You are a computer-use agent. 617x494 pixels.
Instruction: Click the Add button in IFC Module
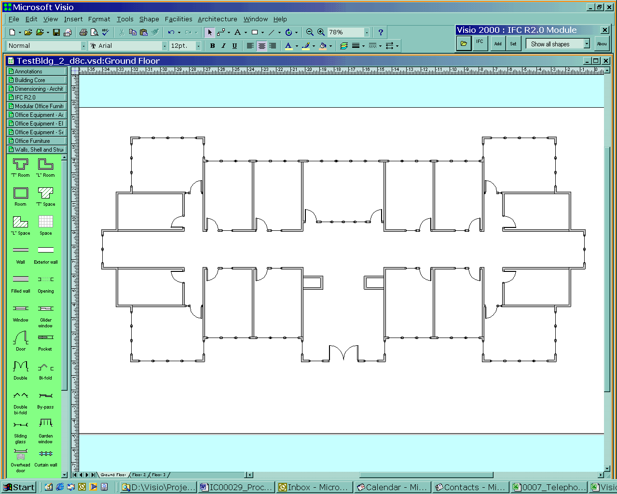click(x=498, y=43)
